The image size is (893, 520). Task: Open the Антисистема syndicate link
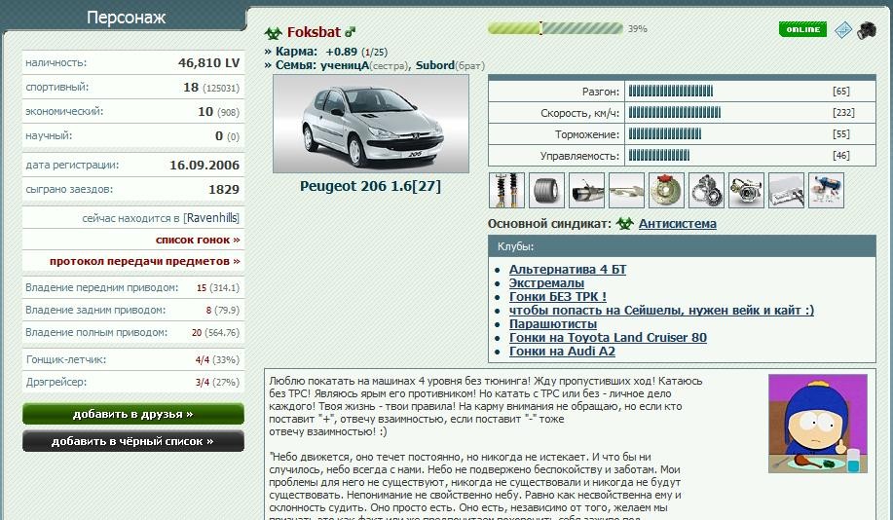pos(677,224)
